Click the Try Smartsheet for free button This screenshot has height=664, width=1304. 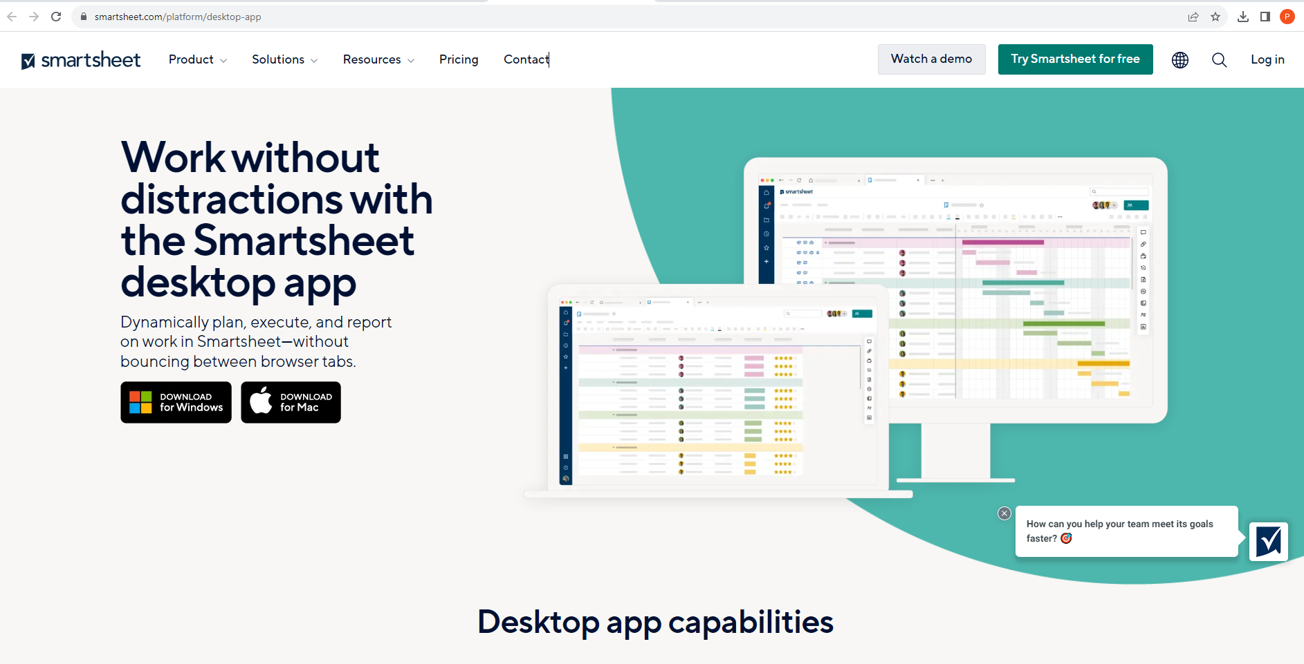tap(1075, 59)
